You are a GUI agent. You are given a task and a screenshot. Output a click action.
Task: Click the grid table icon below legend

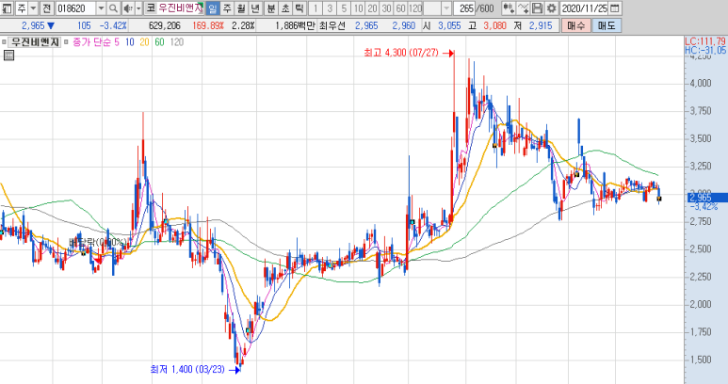[8, 56]
